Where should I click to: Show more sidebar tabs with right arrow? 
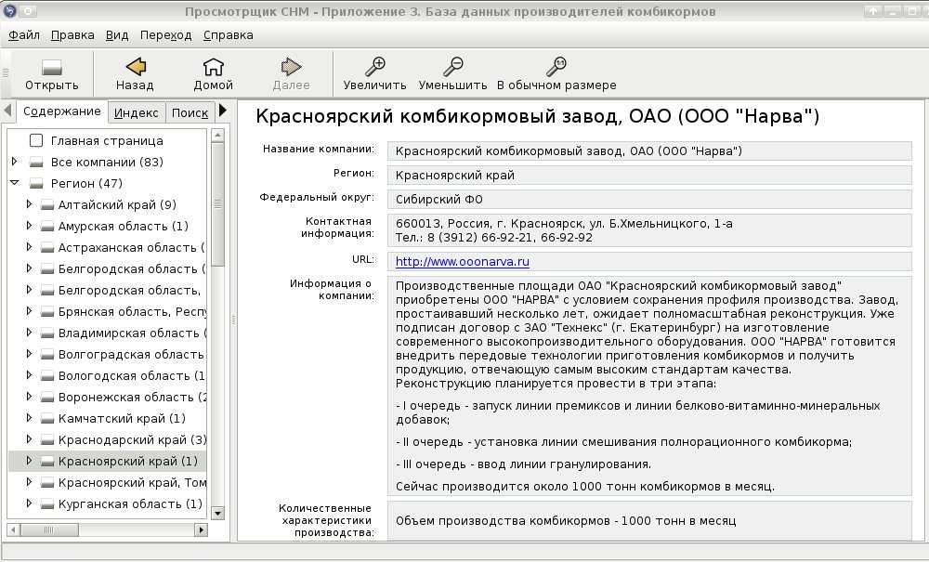point(223,111)
